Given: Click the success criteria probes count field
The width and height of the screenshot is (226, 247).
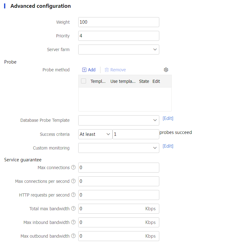Looking at the screenshot, I should coord(136,134).
